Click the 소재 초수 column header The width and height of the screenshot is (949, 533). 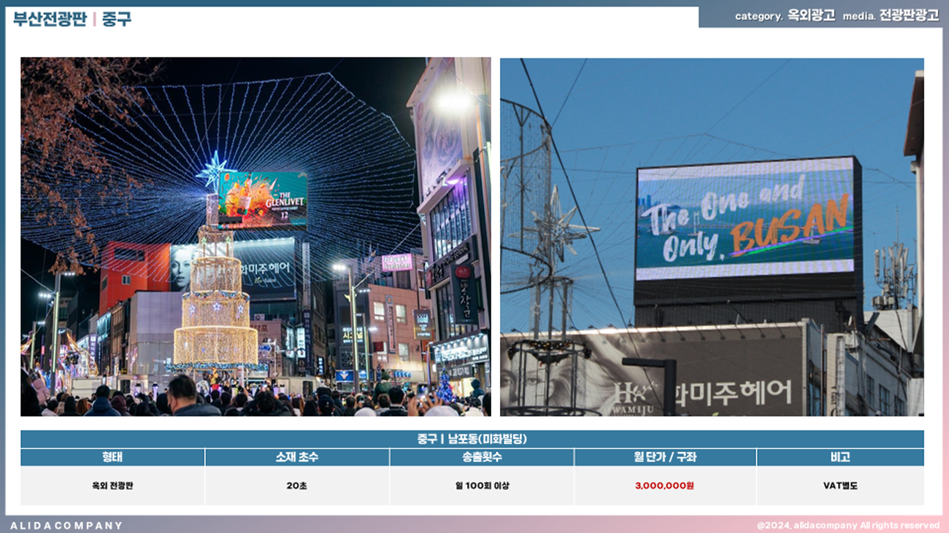coord(297,457)
